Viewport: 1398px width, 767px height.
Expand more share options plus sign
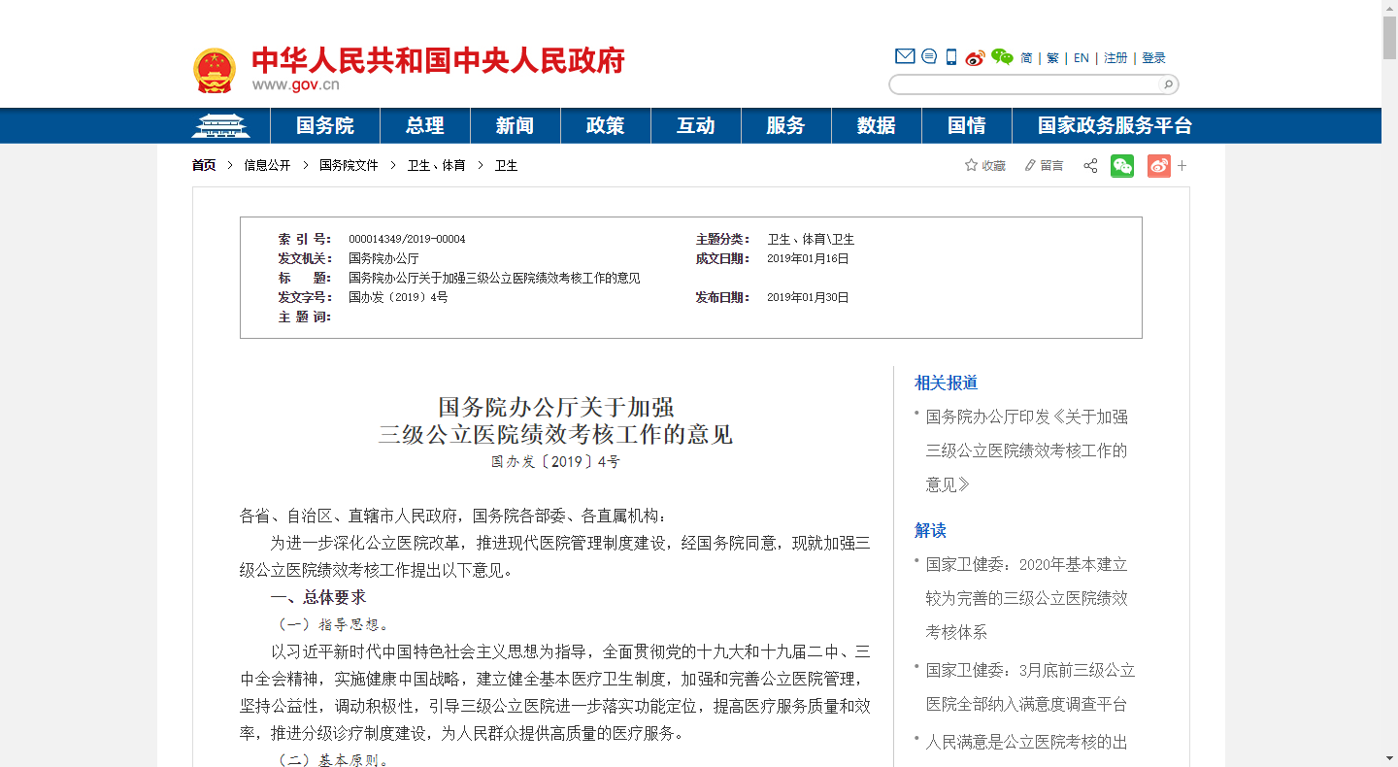click(x=1182, y=166)
